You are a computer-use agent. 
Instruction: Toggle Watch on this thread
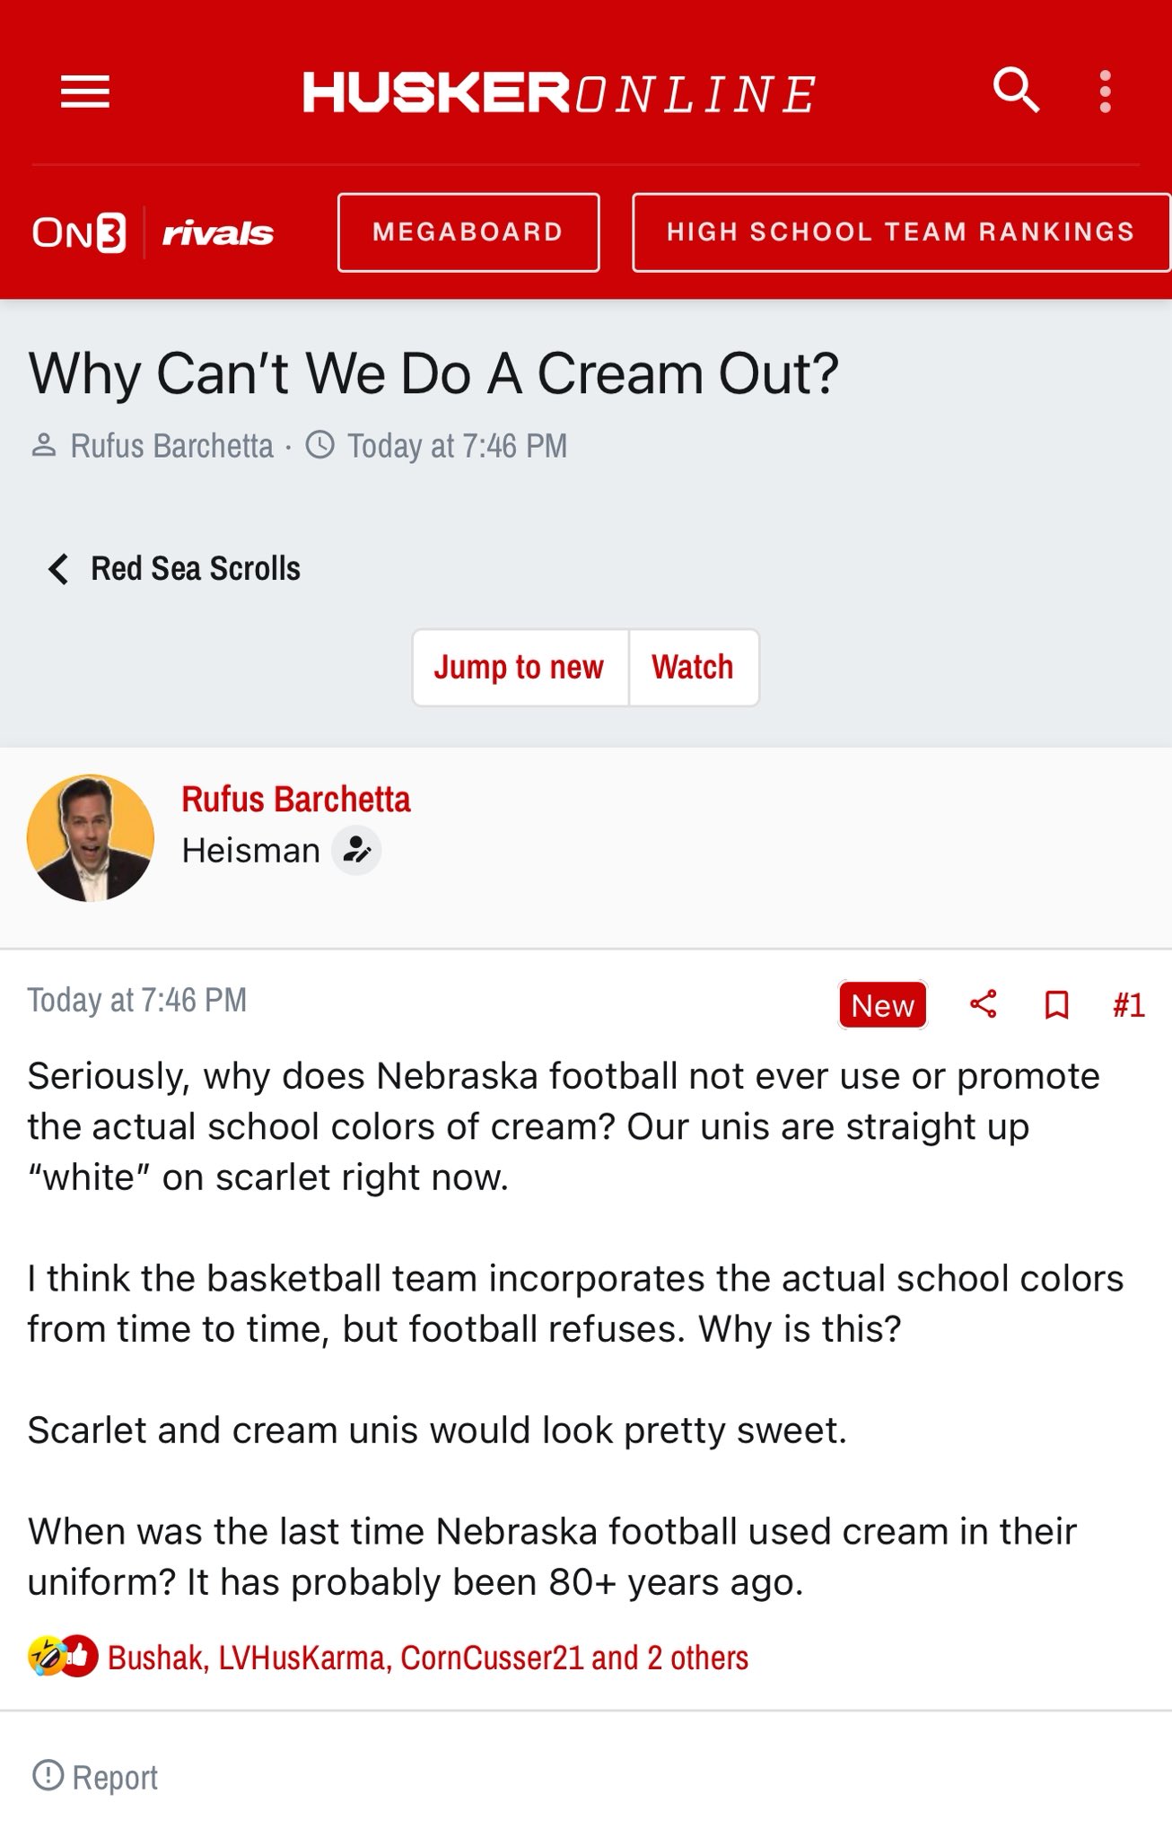point(694,667)
